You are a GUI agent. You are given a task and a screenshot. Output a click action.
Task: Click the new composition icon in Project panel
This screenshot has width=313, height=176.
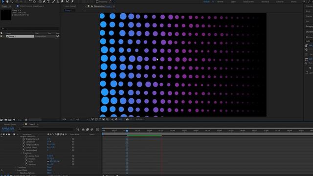point(10,120)
